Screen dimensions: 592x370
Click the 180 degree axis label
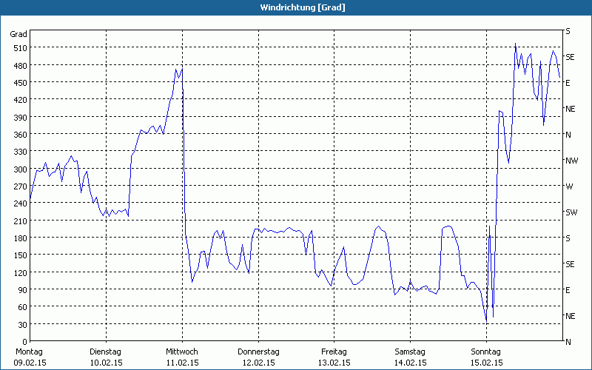[x=21, y=238]
